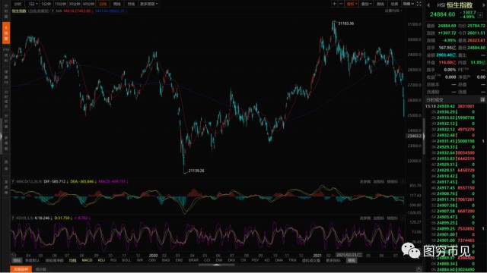
Task: Zoom out the chart with minus icon
Action: [x=341, y=4]
